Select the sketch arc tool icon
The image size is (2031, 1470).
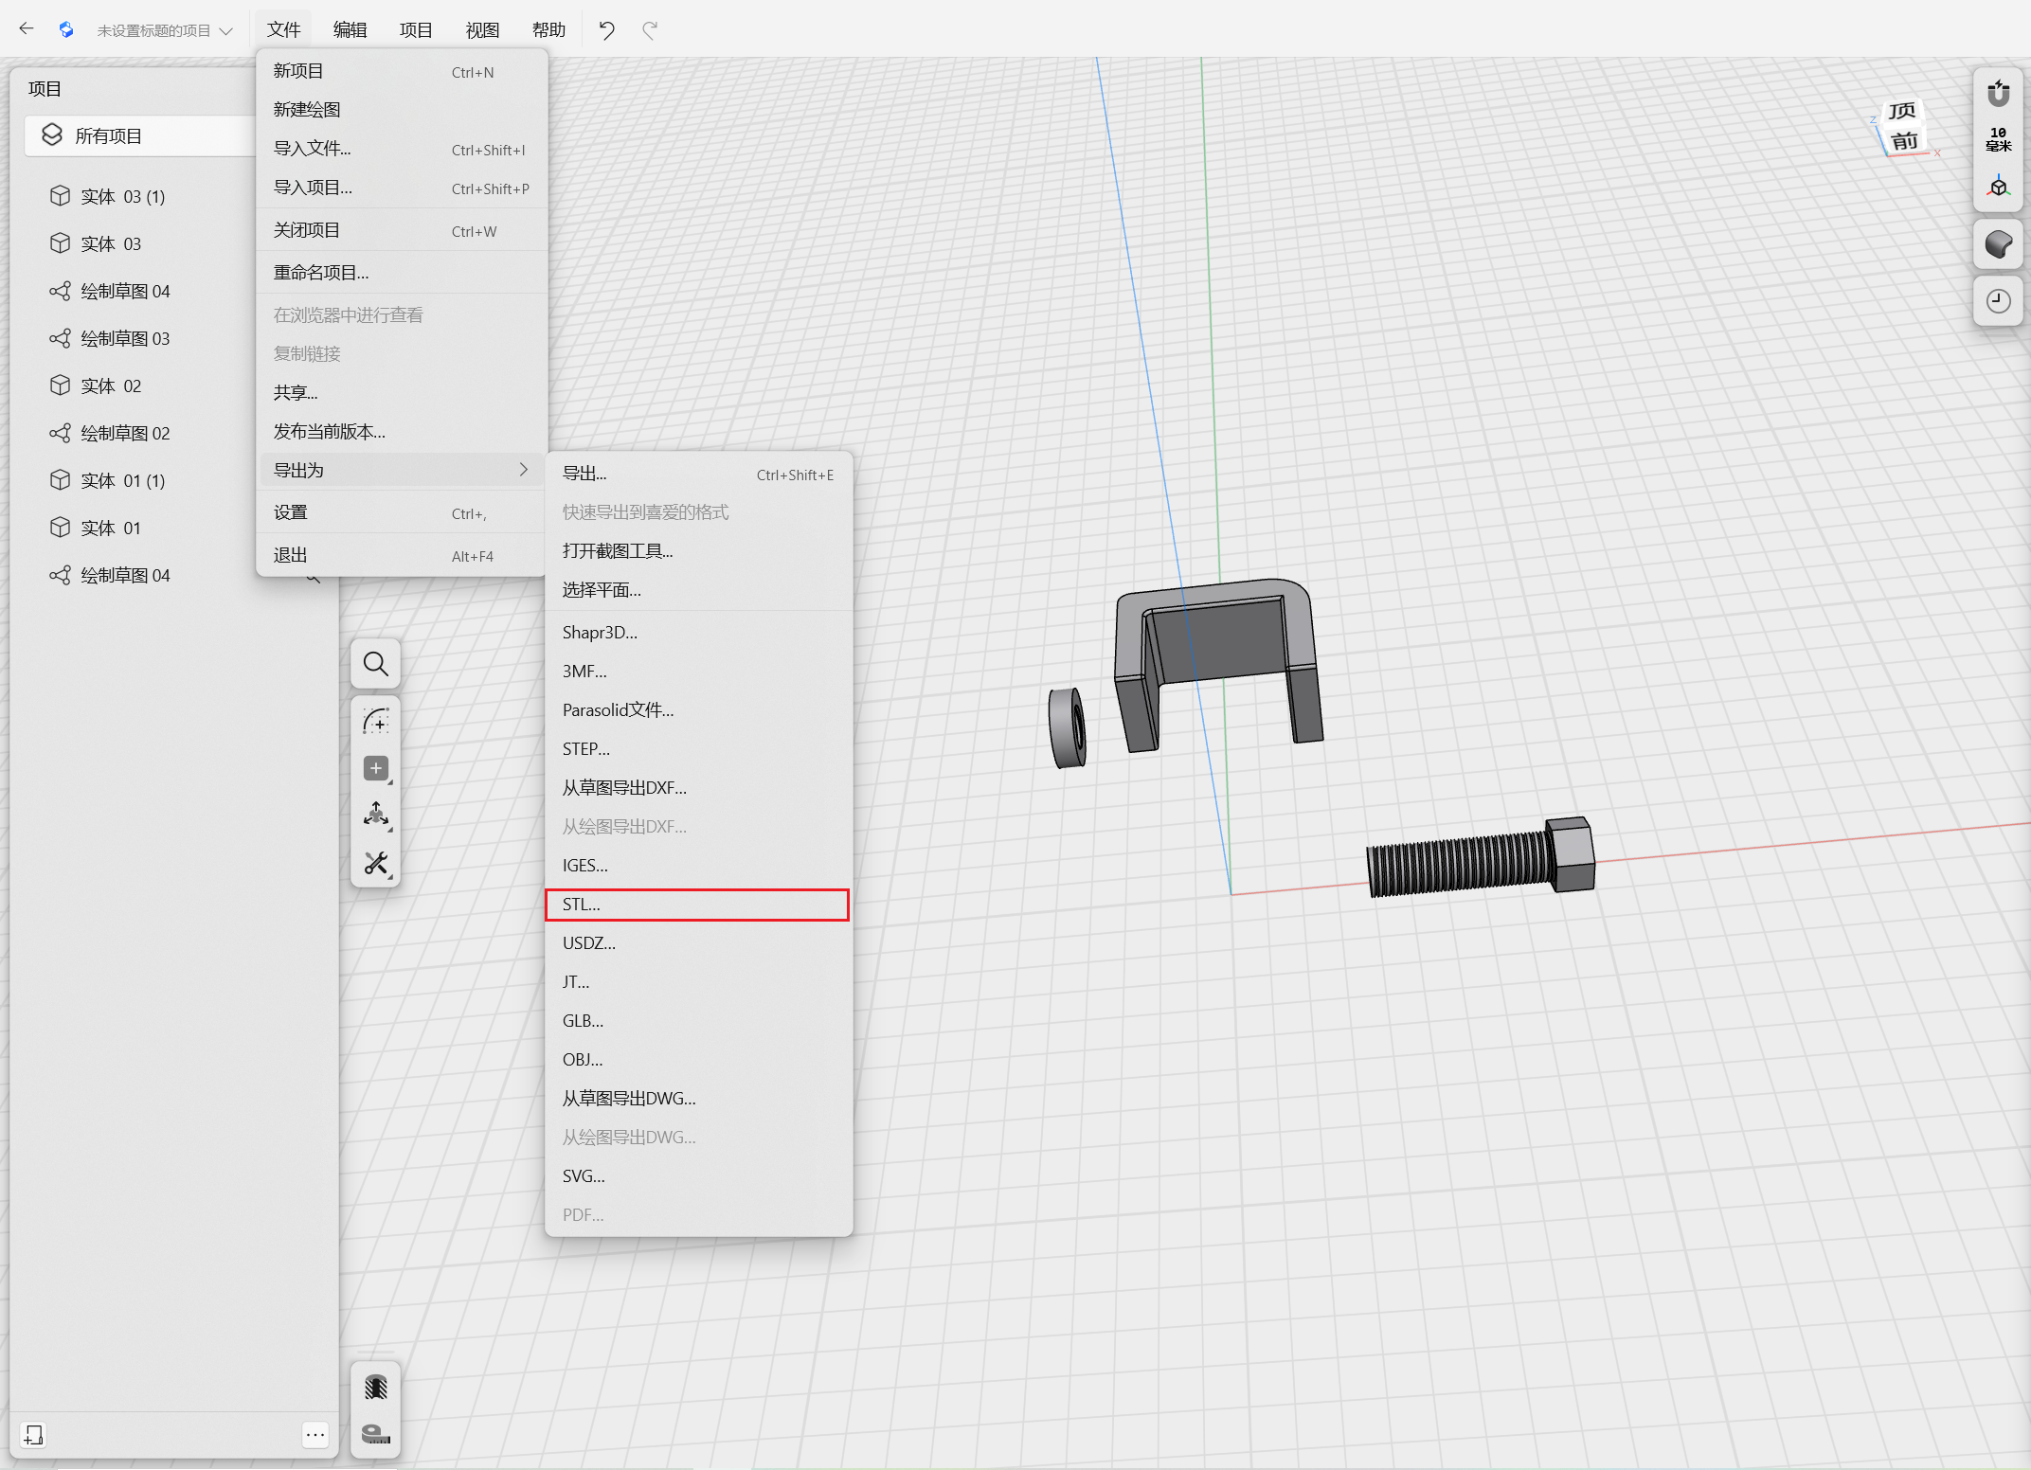coord(376,722)
